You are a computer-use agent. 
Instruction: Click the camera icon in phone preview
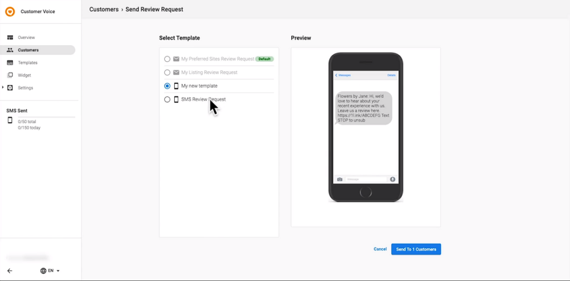pos(340,180)
